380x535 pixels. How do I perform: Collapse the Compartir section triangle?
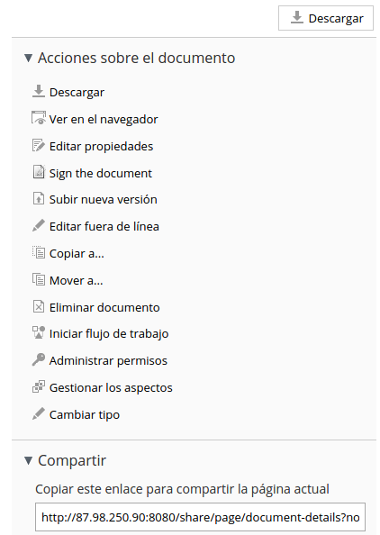tap(28, 460)
